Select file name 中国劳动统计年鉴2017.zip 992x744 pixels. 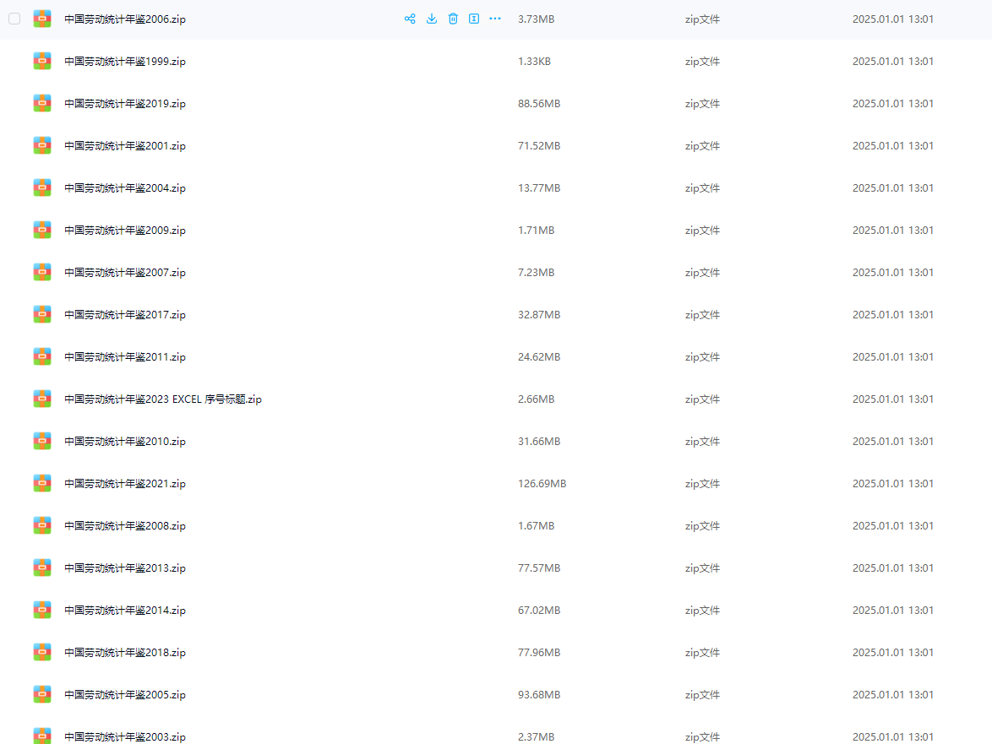coord(125,315)
